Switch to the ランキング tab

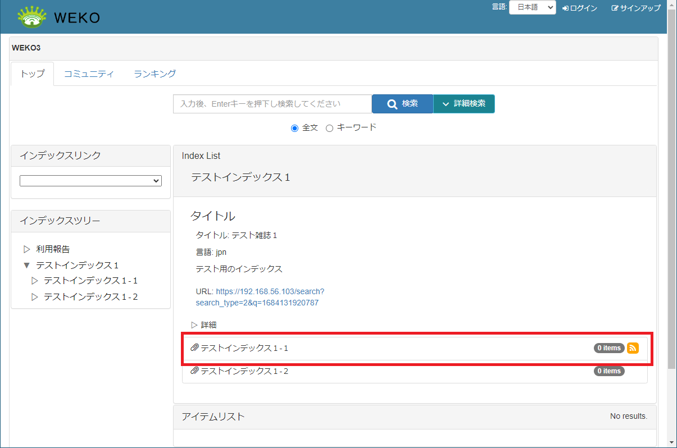click(x=155, y=74)
